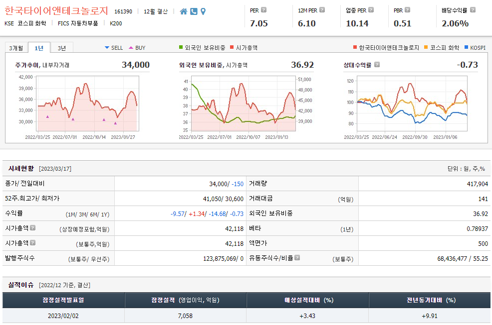Click the K200 index label
The height and width of the screenshot is (325, 492).
pos(116,23)
